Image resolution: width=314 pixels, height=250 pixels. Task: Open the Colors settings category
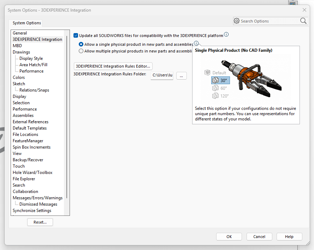[x=19, y=77]
